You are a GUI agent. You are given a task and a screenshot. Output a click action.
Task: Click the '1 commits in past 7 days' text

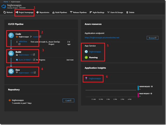click(x=22, y=103)
